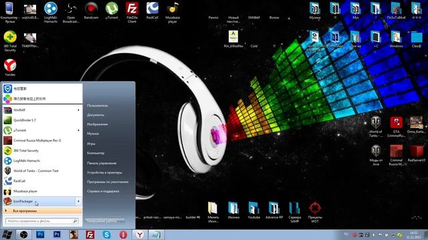Open the FileZilla taskbar icon
The width and height of the screenshot is (428, 240).
tap(90, 234)
